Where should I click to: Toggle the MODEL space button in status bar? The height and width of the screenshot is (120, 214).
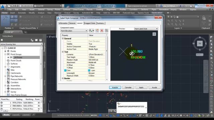94,115
